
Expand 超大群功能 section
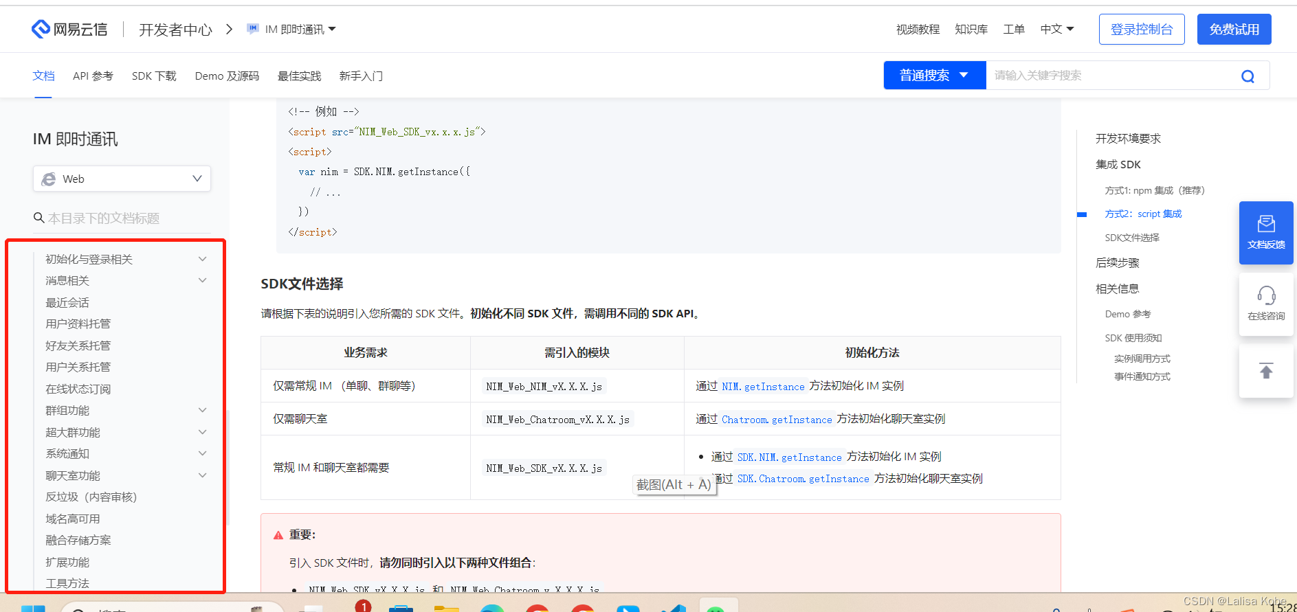coord(202,432)
